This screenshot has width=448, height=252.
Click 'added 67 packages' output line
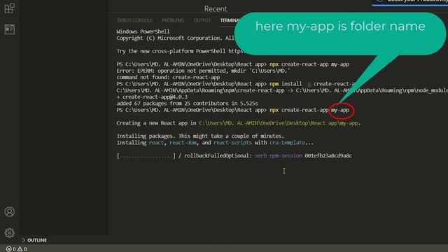click(x=187, y=104)
